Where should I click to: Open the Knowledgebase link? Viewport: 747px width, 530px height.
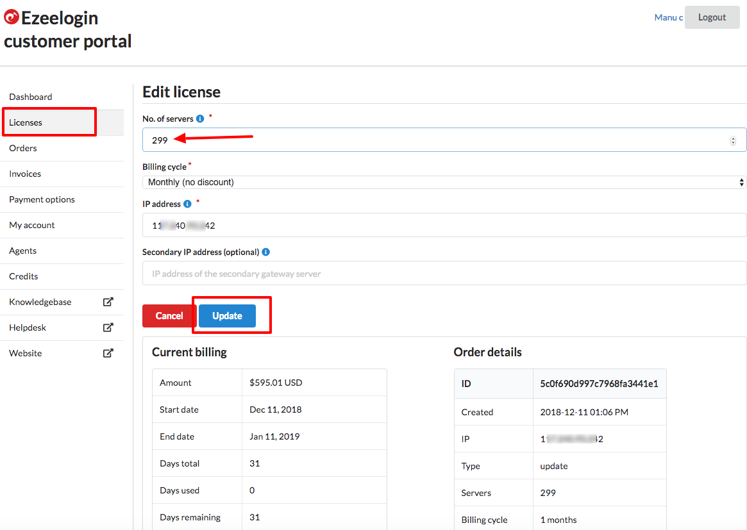click(62, 302)
